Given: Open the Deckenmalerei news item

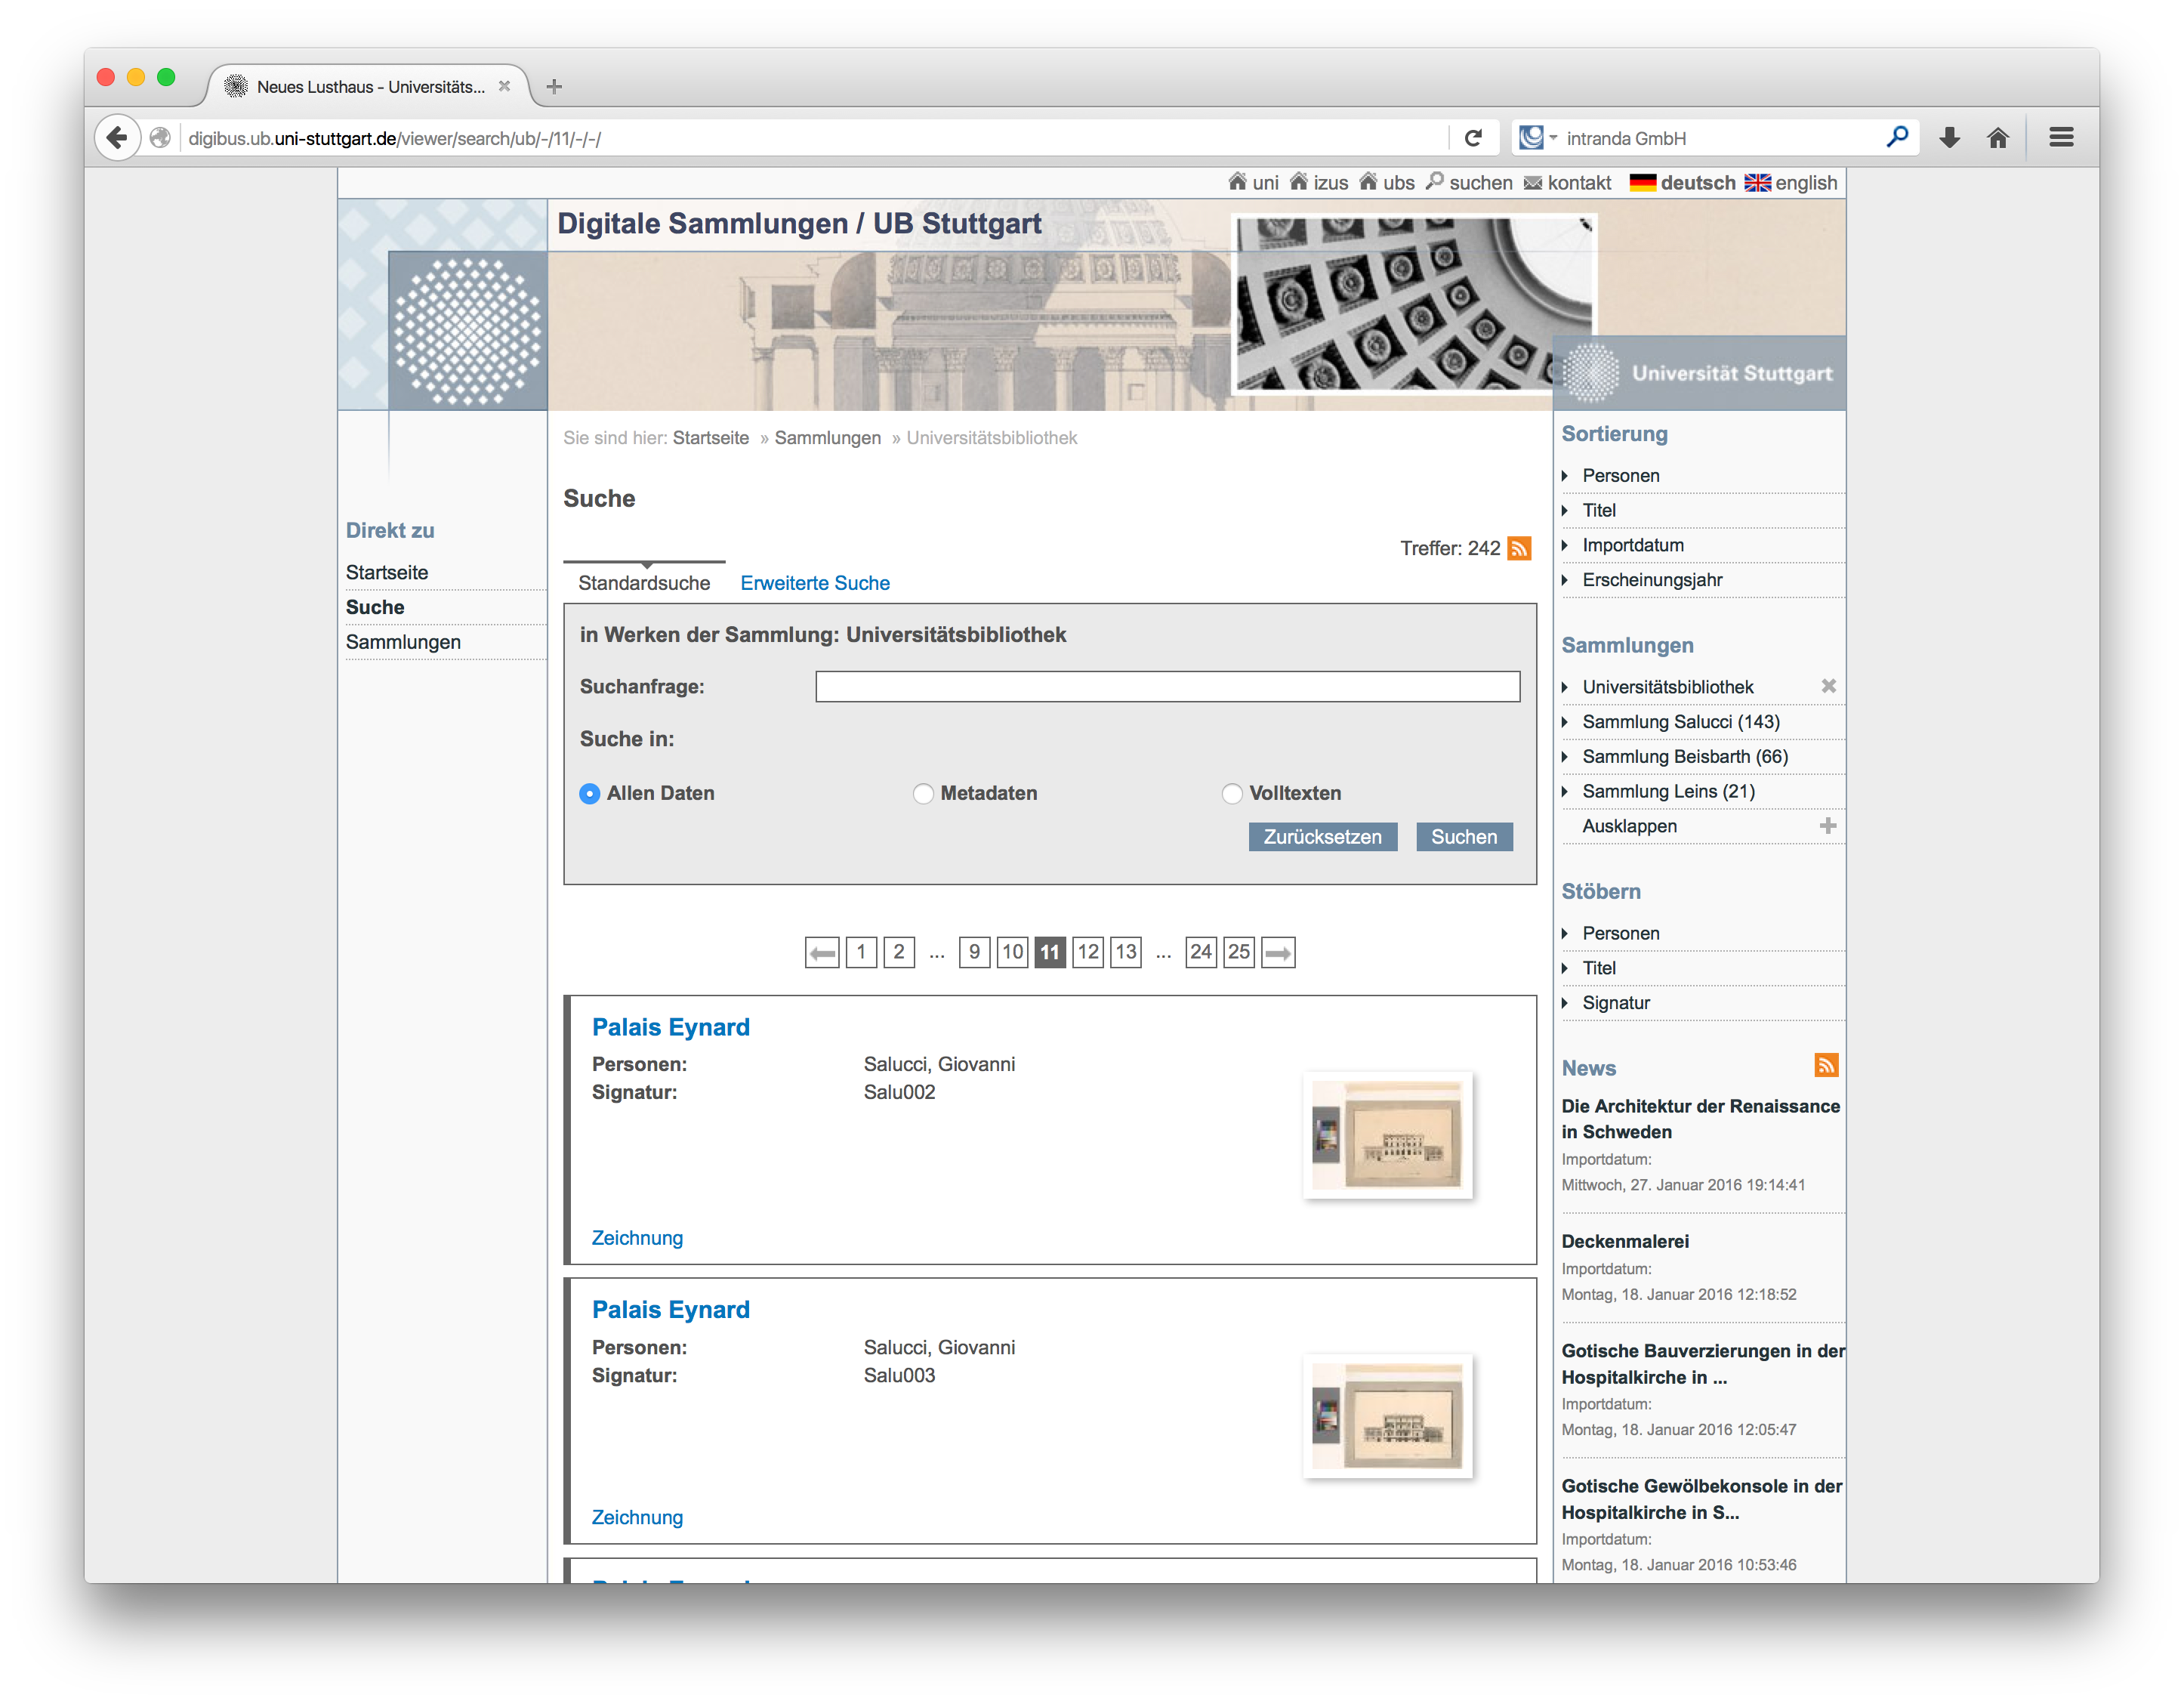Looking at the screenshot, I should click(1625, 1241).
